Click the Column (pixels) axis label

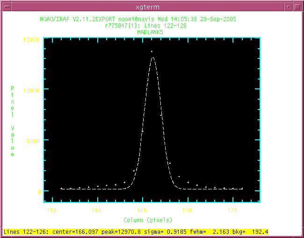[x=148, y=220]
